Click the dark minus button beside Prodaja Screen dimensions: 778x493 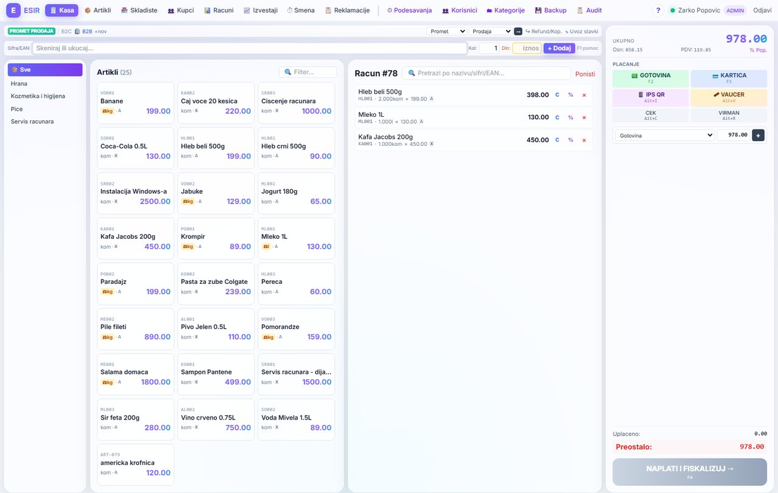click(518, 31)
